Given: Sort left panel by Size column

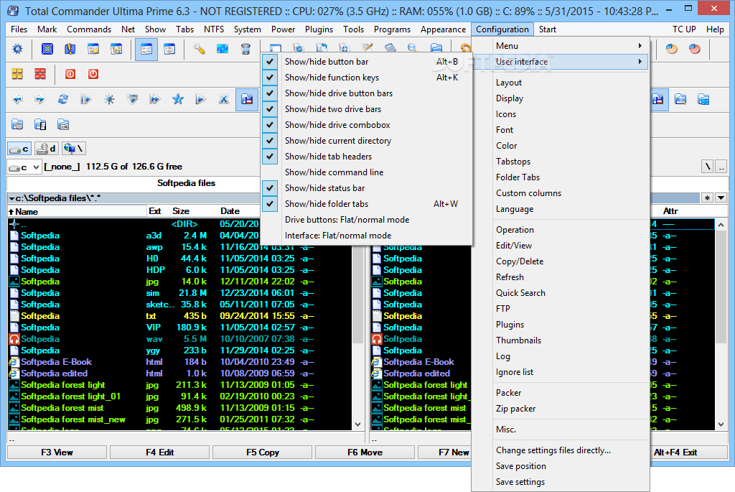Looking at the screenshot, I should [180, 211].
